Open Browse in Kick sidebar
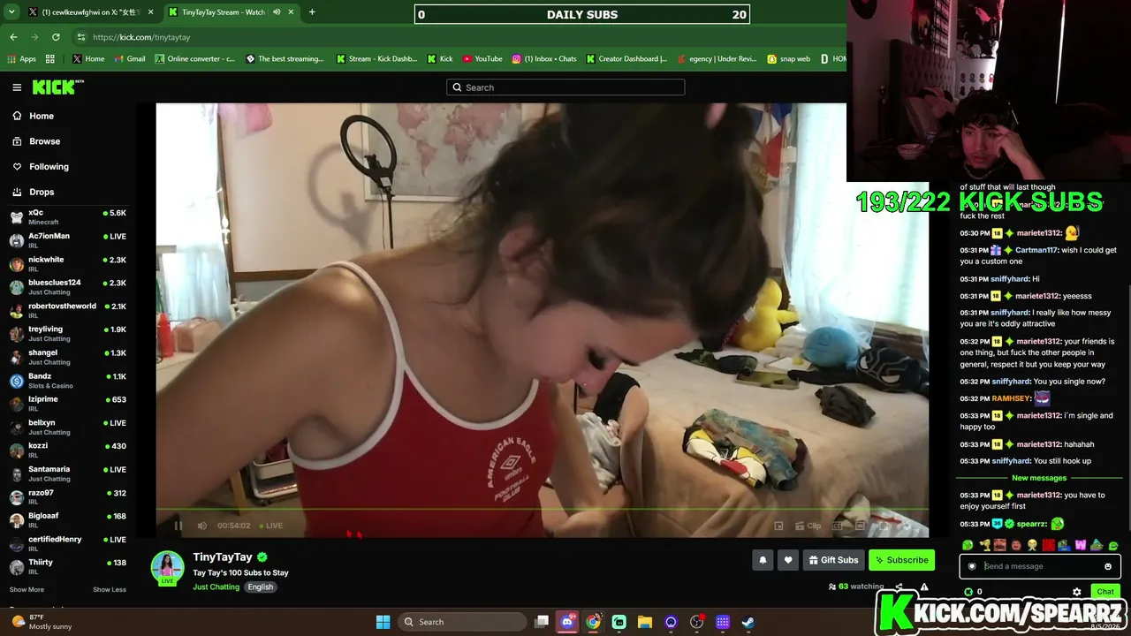This screenshot has height=636, width=1131. click(44, 141)
